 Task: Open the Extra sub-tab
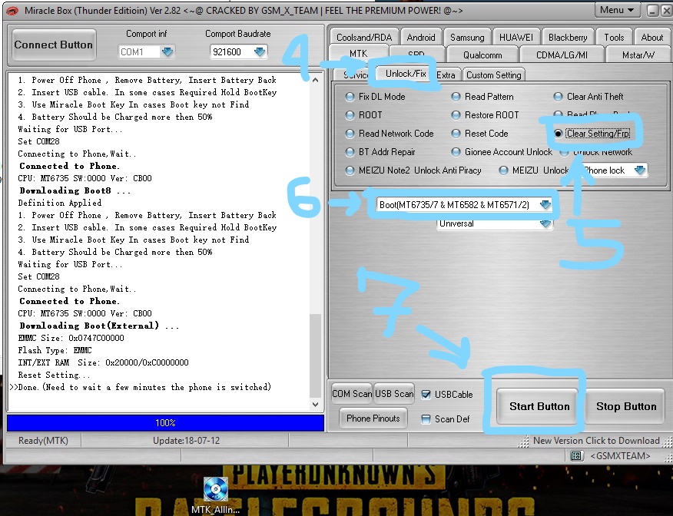[446, 75]
